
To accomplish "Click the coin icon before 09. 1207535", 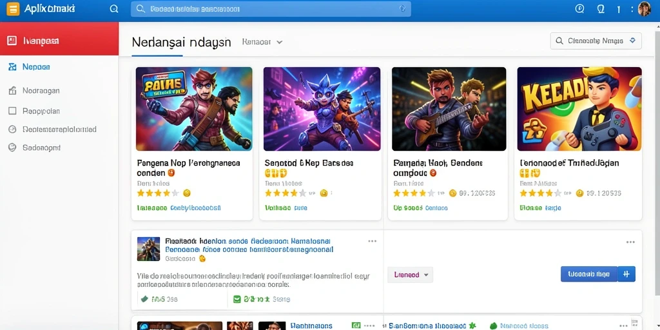I will [453, 193].
